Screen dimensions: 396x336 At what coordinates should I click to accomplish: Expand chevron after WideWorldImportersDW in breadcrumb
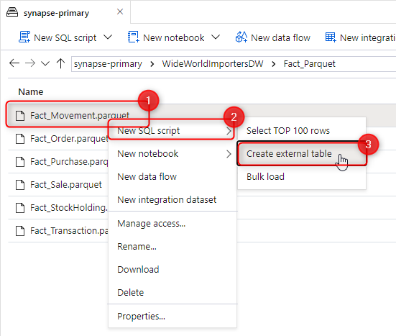[x=274, y=64]
